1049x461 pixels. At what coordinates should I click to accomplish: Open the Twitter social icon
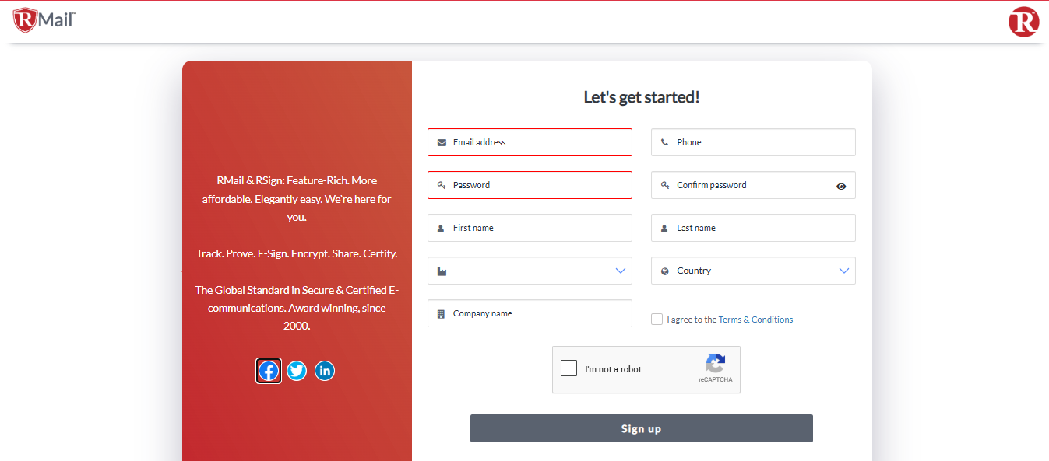point(297,371)
